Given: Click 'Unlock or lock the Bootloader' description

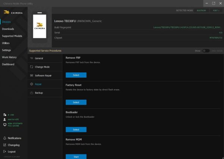Looking at the screenshot, I should coord(80,117).
